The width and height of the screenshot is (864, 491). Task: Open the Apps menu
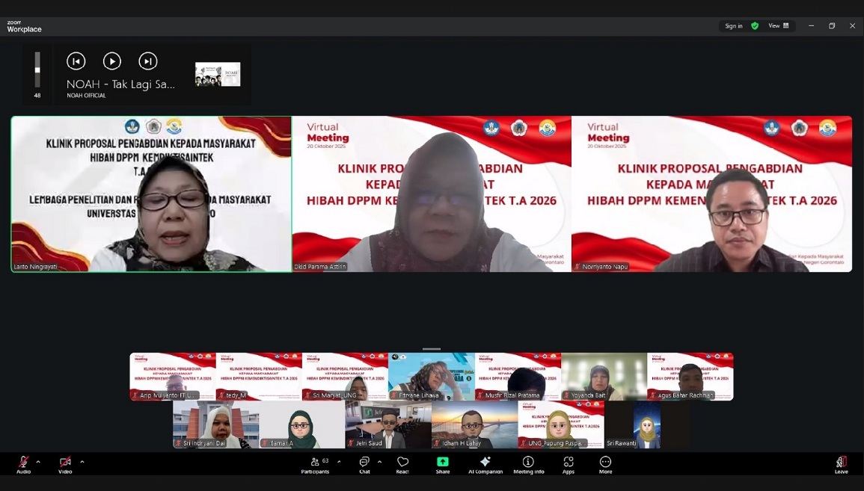pyautogui.click(x=569, y=464)
